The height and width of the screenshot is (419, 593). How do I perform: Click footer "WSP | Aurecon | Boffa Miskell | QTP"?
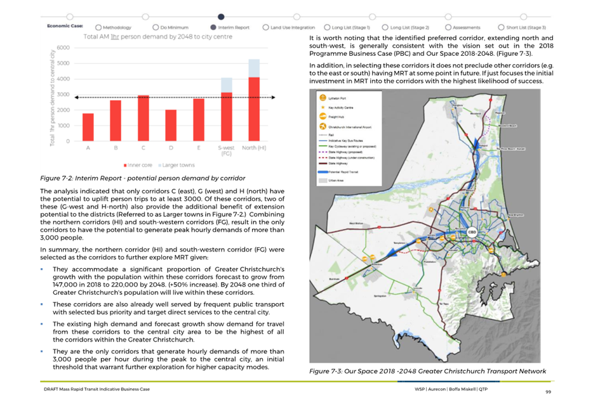[x=451, y=389]
